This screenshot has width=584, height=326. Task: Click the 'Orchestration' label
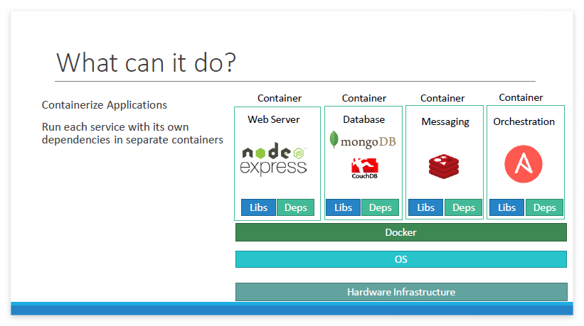[524, 121]
